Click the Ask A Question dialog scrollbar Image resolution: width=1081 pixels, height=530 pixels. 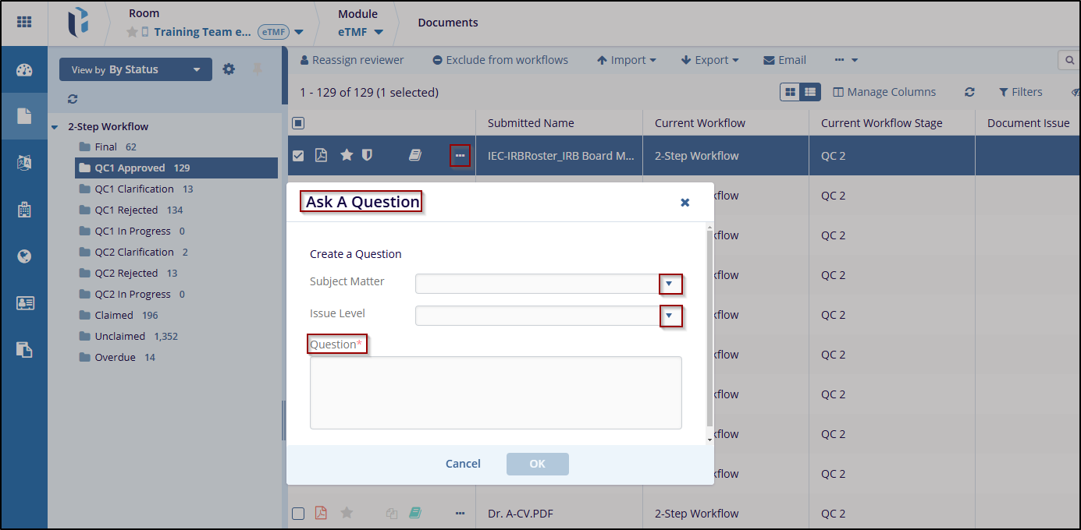click(x=709, y=327)
